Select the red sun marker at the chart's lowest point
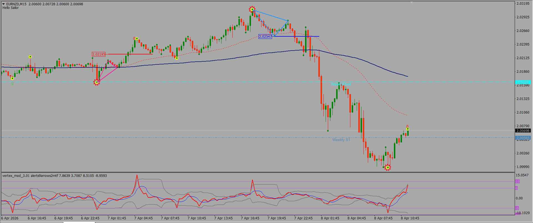Image resolution: width=533 pixels, height=223 pixels. [388, 167]
